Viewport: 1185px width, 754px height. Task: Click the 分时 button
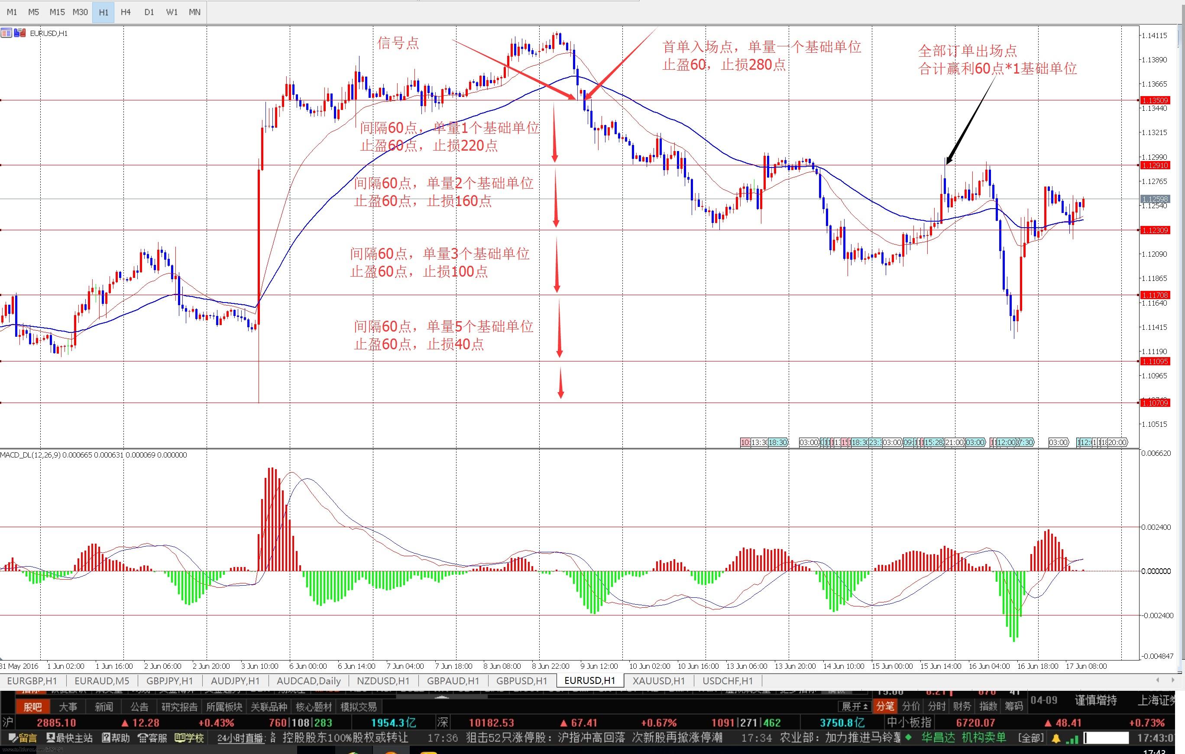936,706
